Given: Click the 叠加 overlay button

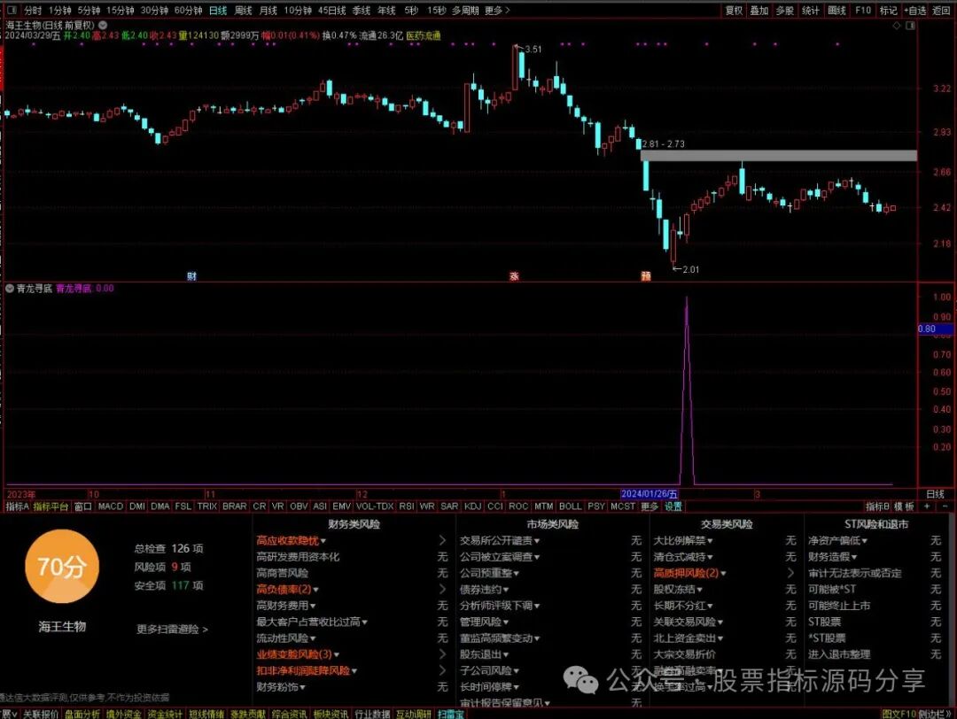Looking at the screenshot, I should click(759, 11).
